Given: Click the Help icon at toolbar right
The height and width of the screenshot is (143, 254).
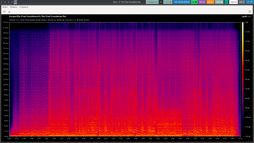Looking at the screenshot, I should [250, 11].
